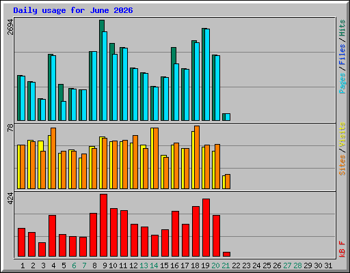Click the red KB bar for day 16

tap(175, 234)
